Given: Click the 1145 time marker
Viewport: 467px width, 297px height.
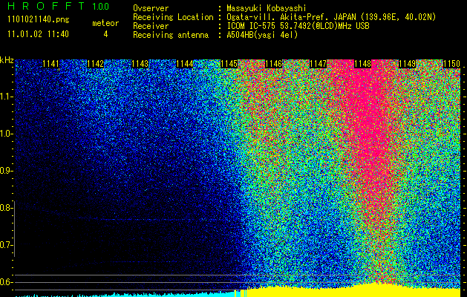Looking at the screenshot, I should 229,64.
